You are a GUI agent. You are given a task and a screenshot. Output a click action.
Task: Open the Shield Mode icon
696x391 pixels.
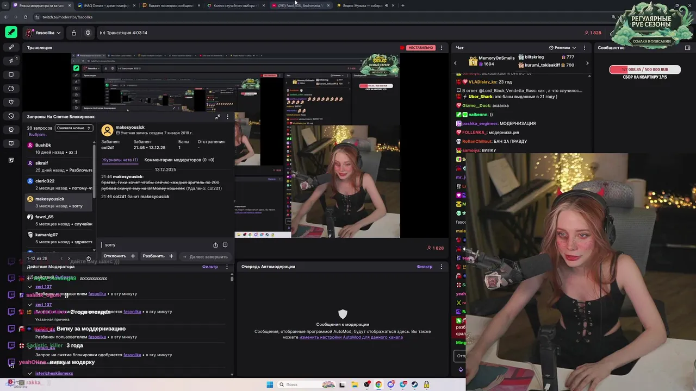88,33
